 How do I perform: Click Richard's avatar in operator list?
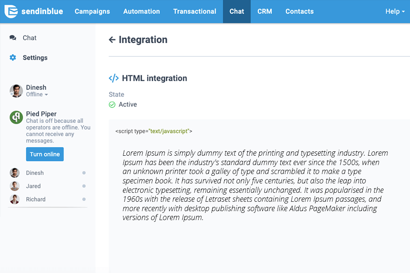point(15,199)
